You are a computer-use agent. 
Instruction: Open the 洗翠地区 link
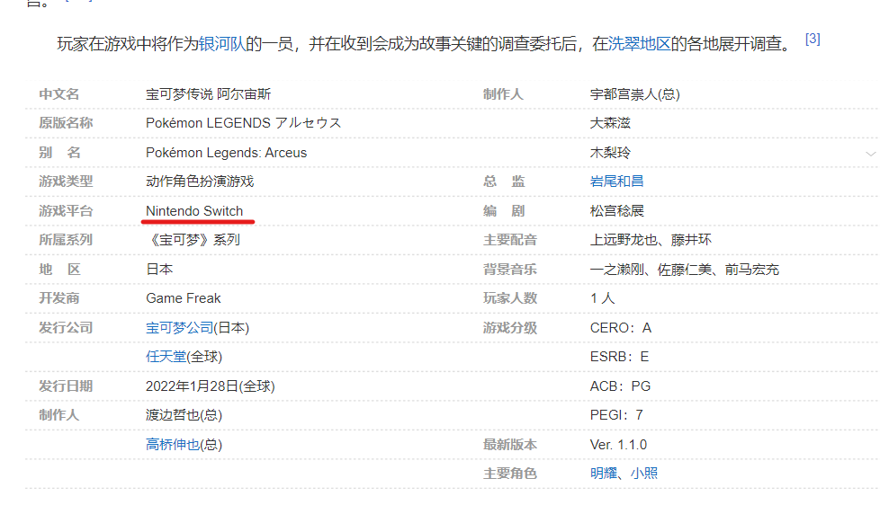pyautogui.click(x=640, y=43)
